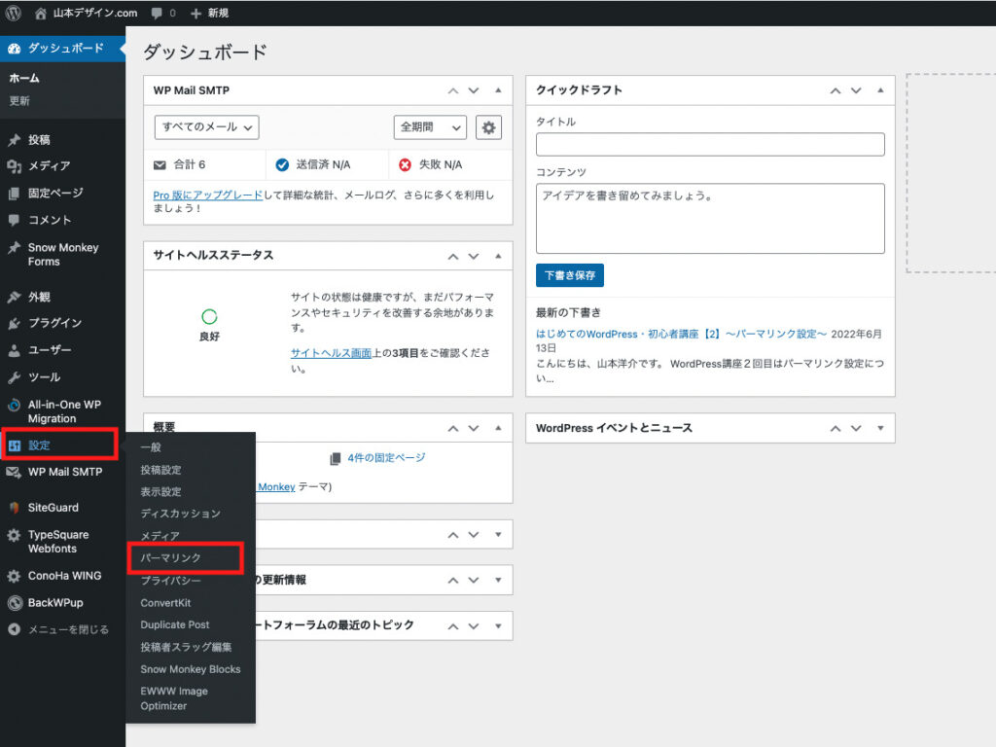Select Snow Monkey Blocks in the submenu
The width and height of the screenshot is (996, 747).
(x=191, y=669)
